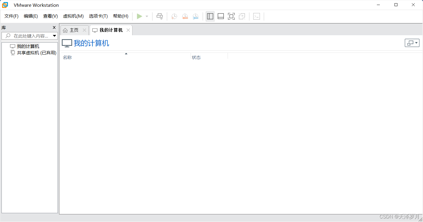This screenshot has width=423, height=222.
Task: Open the 文件(F) menu
Action: point(11,16)
